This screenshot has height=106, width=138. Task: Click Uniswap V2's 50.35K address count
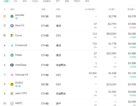coord(93,73)
